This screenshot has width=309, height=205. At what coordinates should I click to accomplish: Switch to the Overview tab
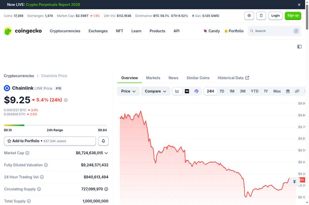129,78
